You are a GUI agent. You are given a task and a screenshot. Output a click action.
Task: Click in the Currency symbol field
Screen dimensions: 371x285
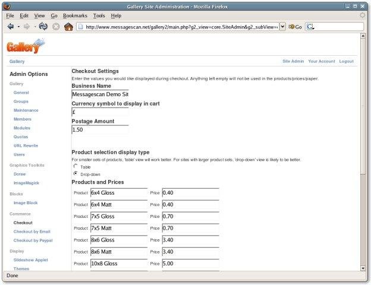[100, 112]
